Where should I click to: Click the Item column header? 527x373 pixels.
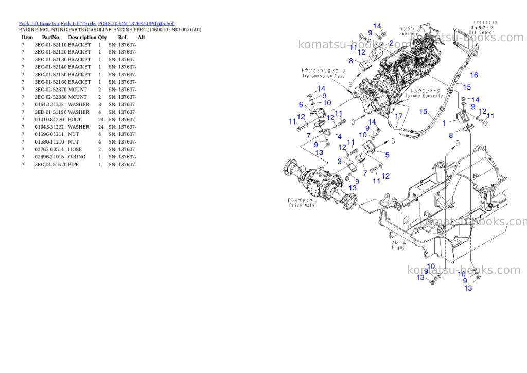tap(27, 37)
